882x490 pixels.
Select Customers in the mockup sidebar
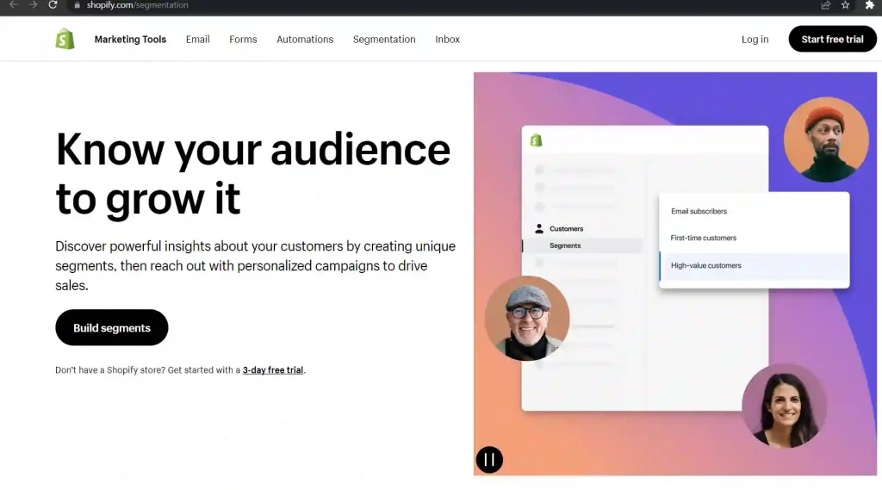pos(566,228)
